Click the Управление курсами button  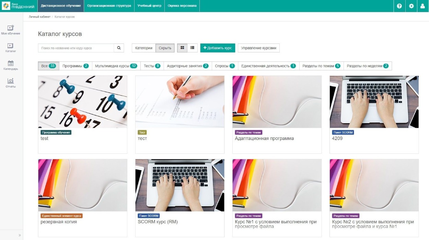point(258,48)
